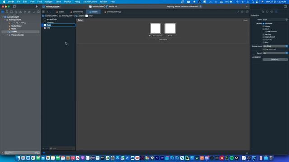Click the Library plus button in toolbar
The image size is (289, 162).
click(247, 7)
